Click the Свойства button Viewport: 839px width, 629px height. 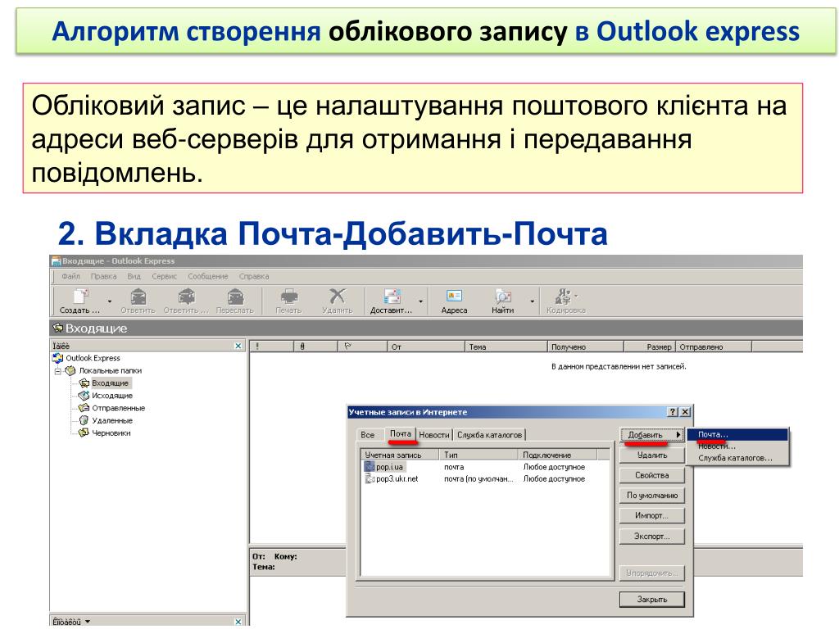[651, 475]
